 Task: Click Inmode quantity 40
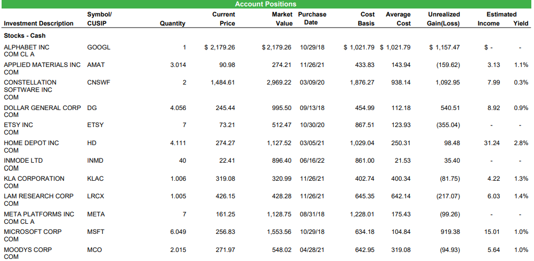183,161
